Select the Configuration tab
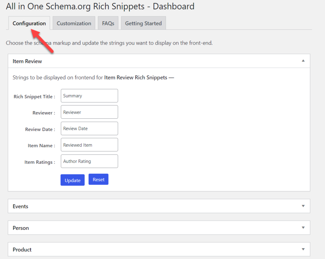The image size is (325, 259). coord(29,23)
